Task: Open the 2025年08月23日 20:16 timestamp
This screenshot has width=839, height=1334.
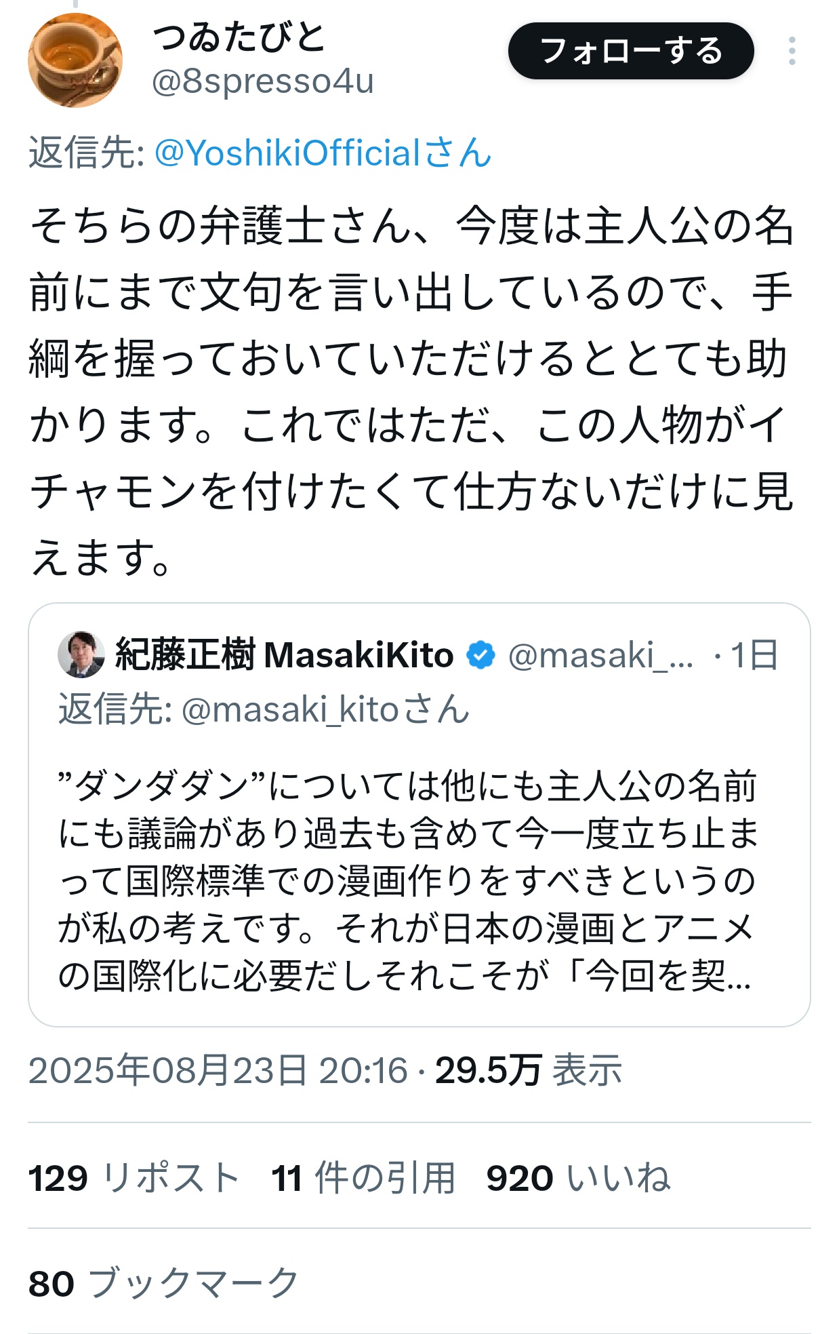Action: (x=218, y=1070)
